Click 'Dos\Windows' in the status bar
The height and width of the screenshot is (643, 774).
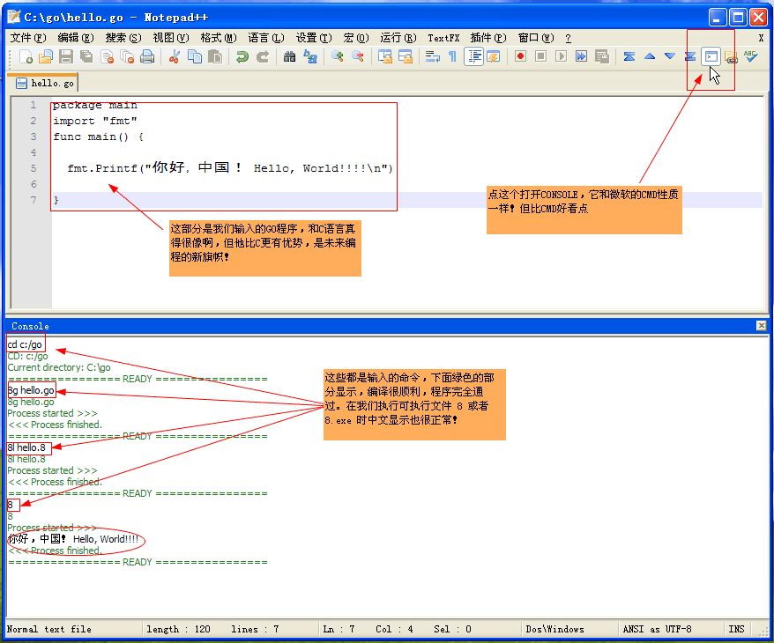pyautogui.click(x=554, y=629)
